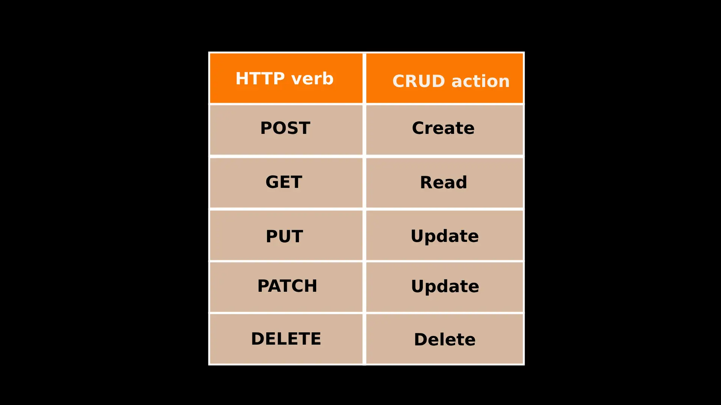Click the DELETE HTTP verb cell

[x=286, y=339]
